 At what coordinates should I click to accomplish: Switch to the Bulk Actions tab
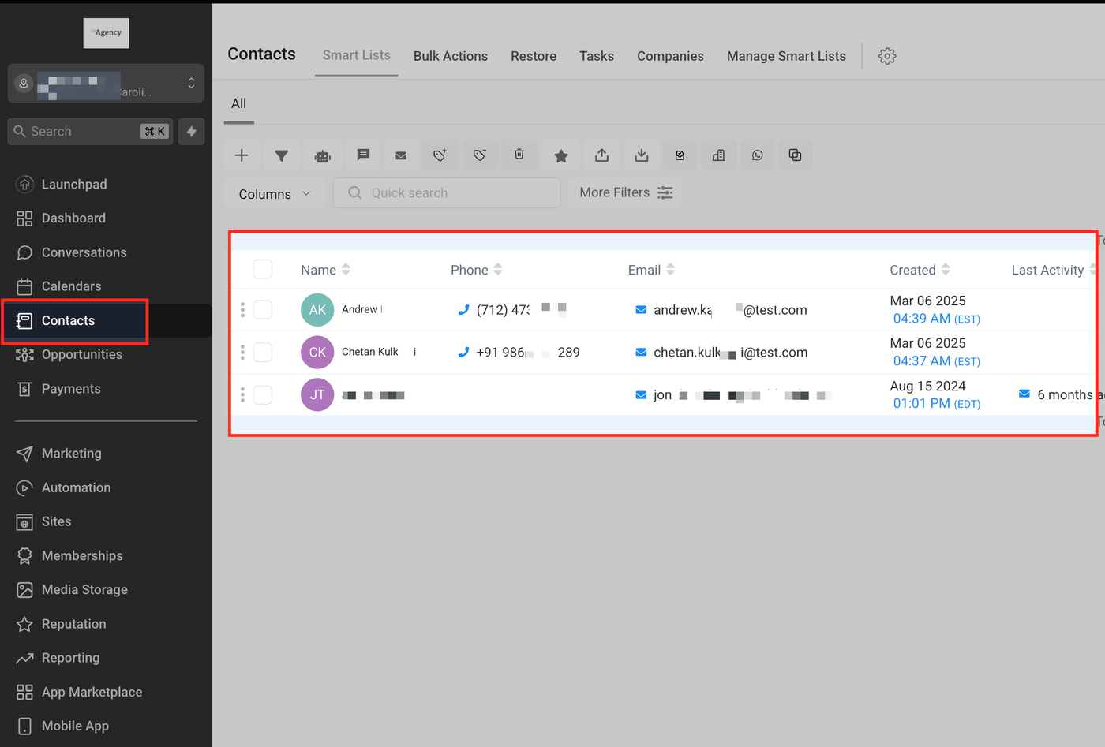click(450, 56)
